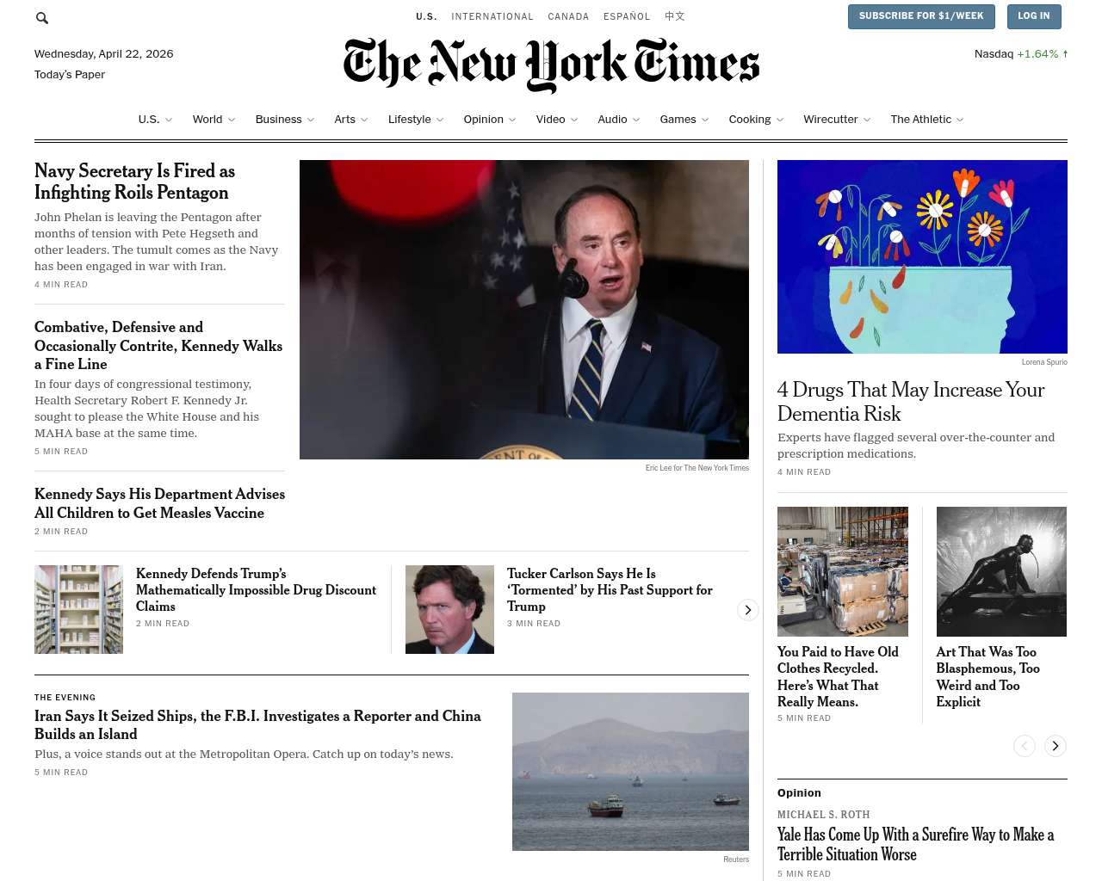Open Navy Secretary Is Fired headline
The image size is (1102, 881).
134,182
